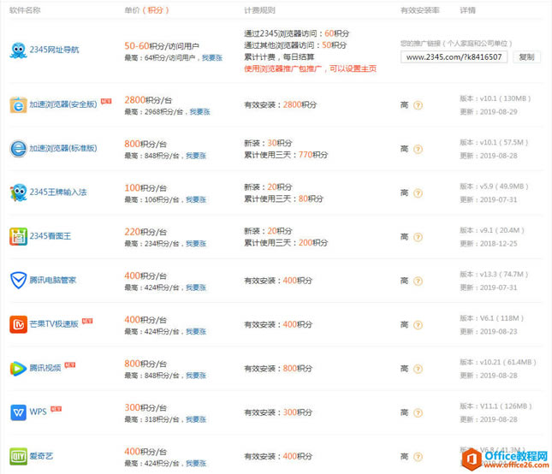The width and height of the screenshot is (552, 474).
Task: Click the 2345看图王 icon
Action: click(18, 236)
